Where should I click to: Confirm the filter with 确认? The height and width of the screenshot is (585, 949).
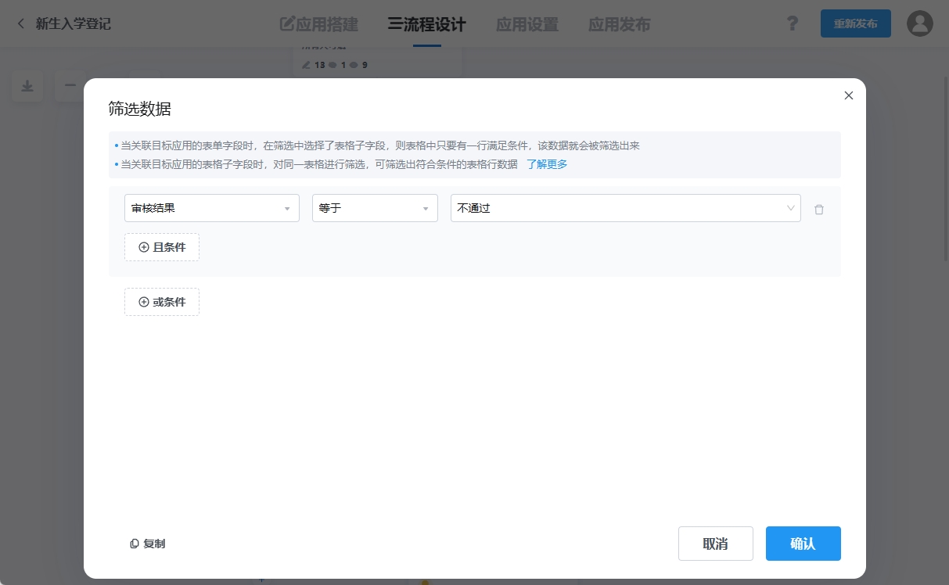point(803,544)
